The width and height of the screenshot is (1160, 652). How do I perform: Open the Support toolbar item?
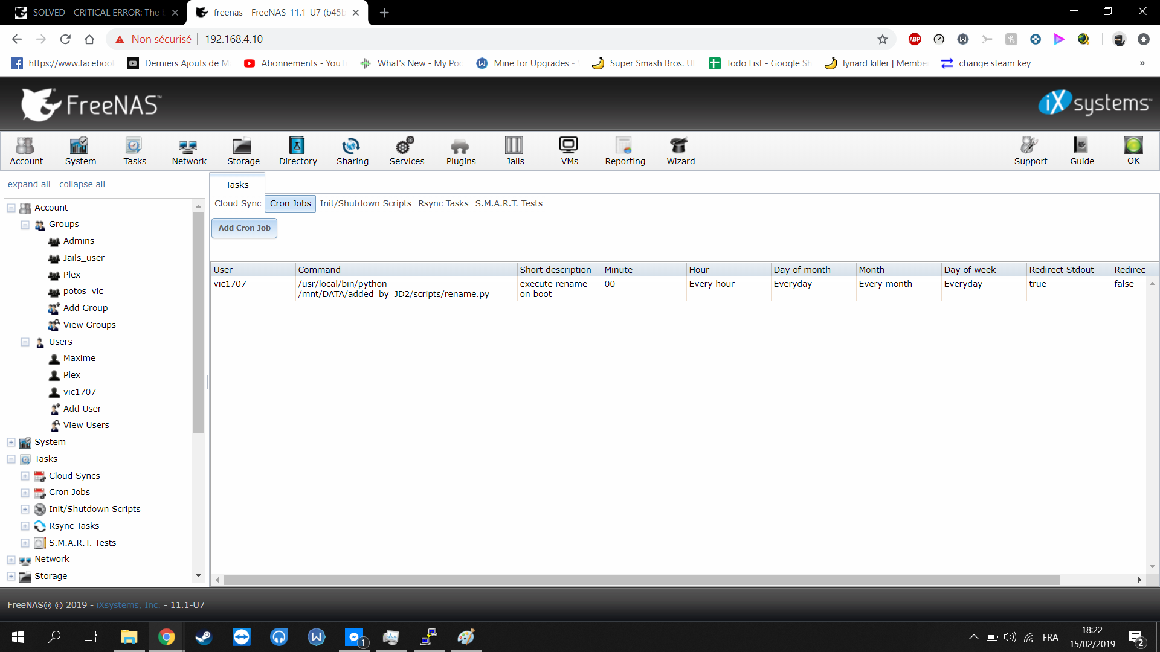(1030, 151)
